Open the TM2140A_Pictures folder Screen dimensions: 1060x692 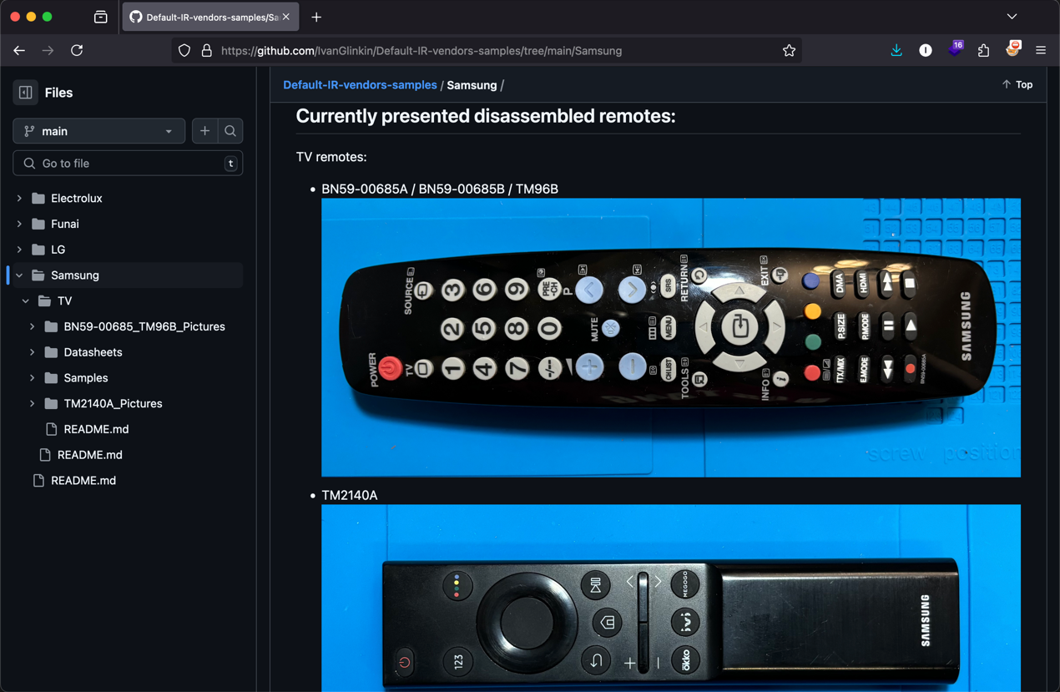113,403
